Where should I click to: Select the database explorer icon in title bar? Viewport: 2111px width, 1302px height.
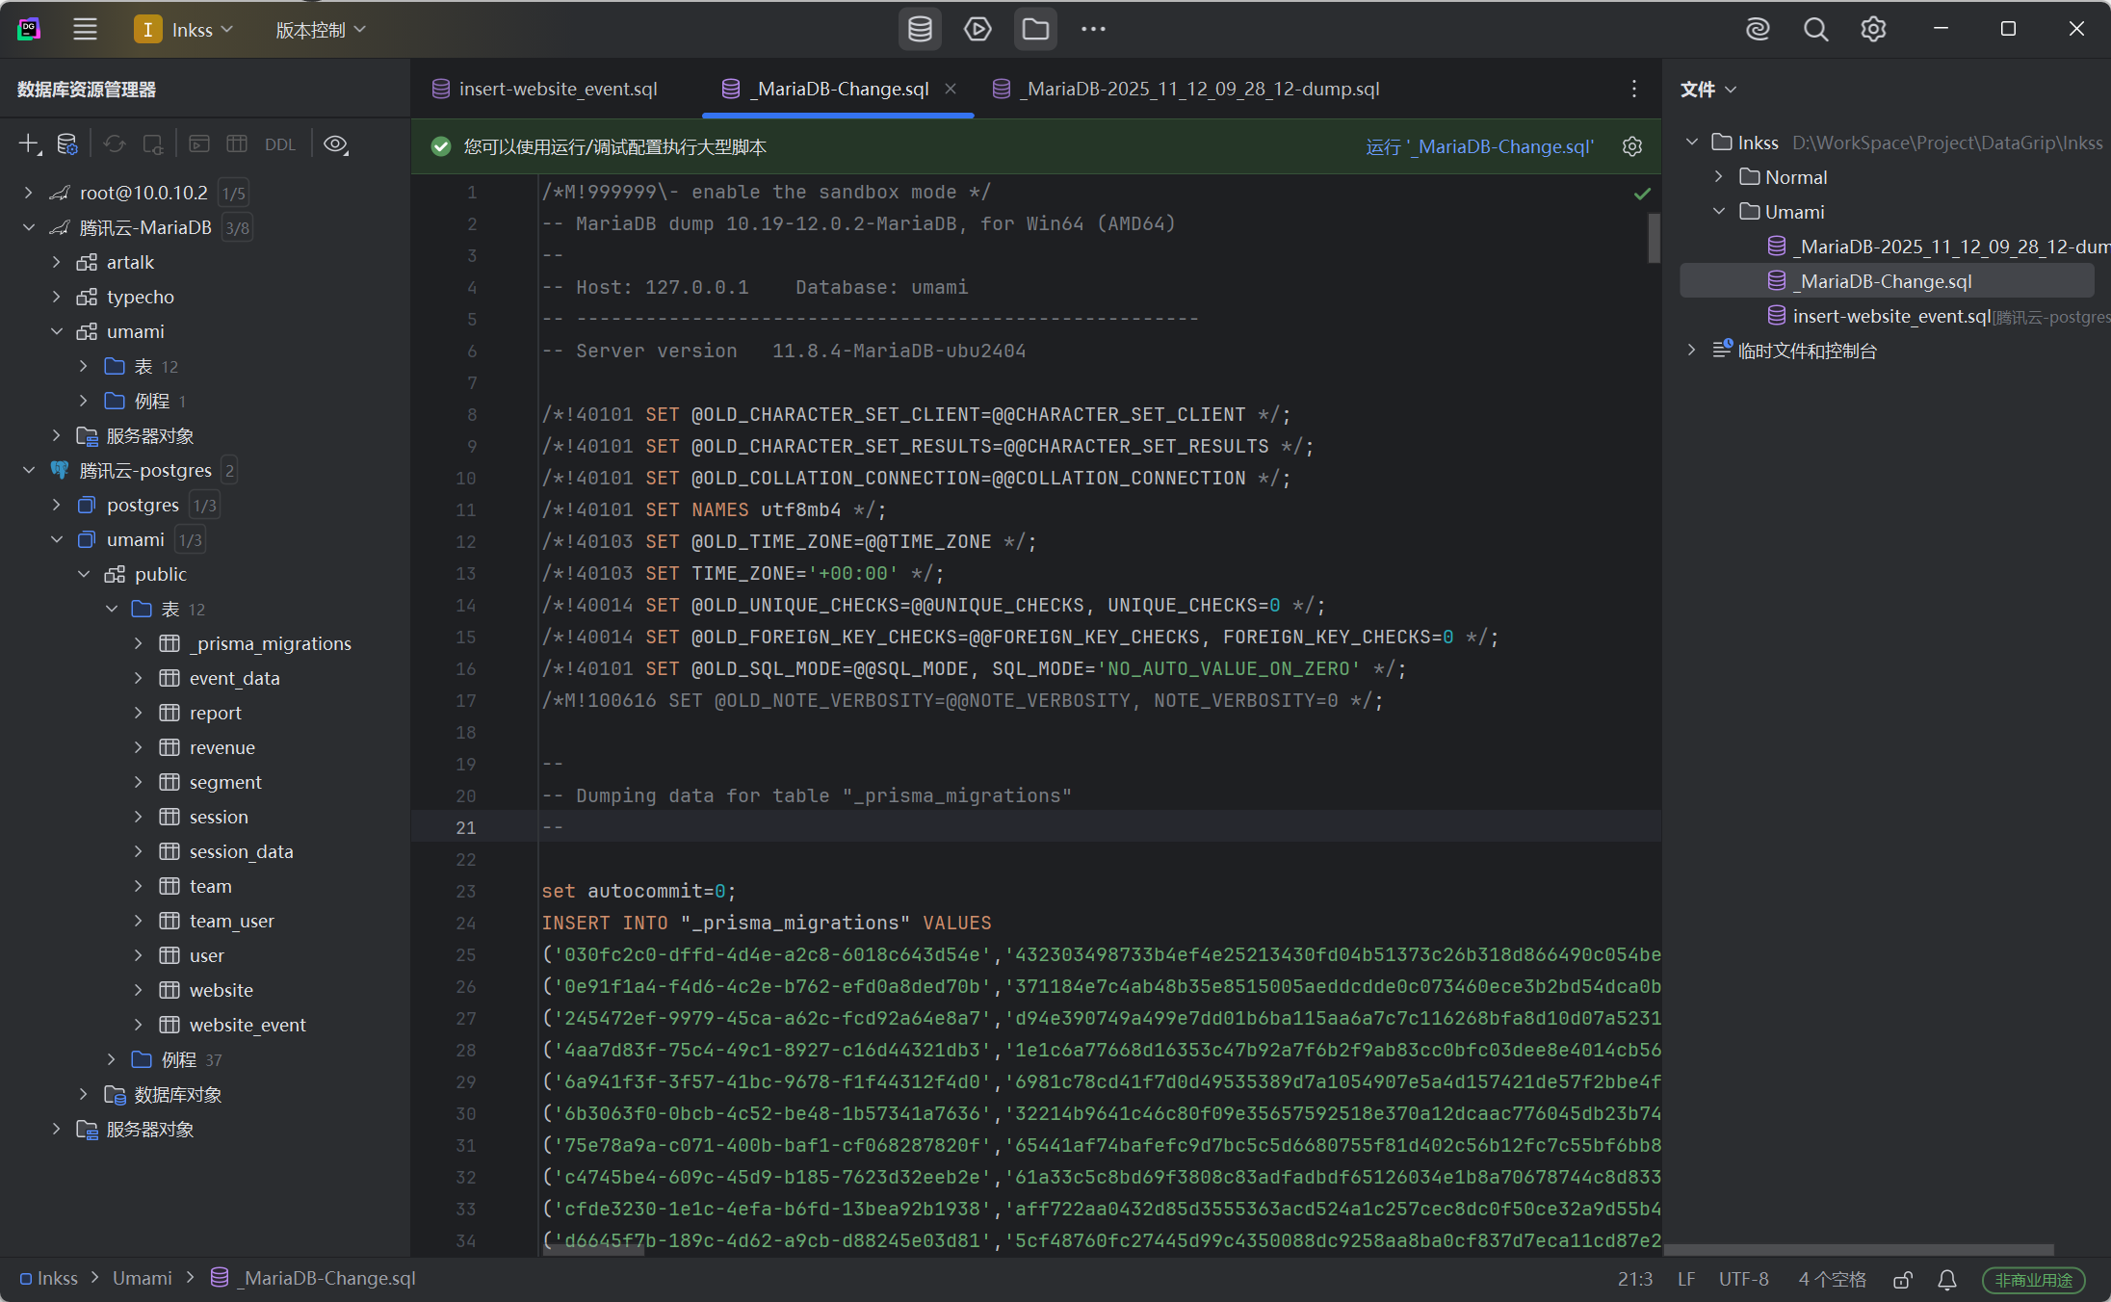pos(920,29)
